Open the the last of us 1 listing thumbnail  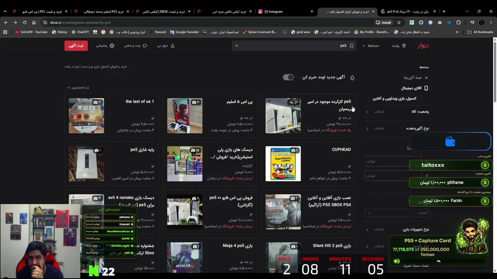click(86, 116)
